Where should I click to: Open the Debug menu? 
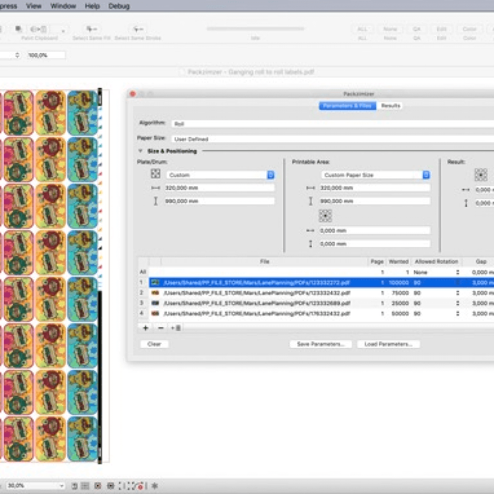[120, 6]
